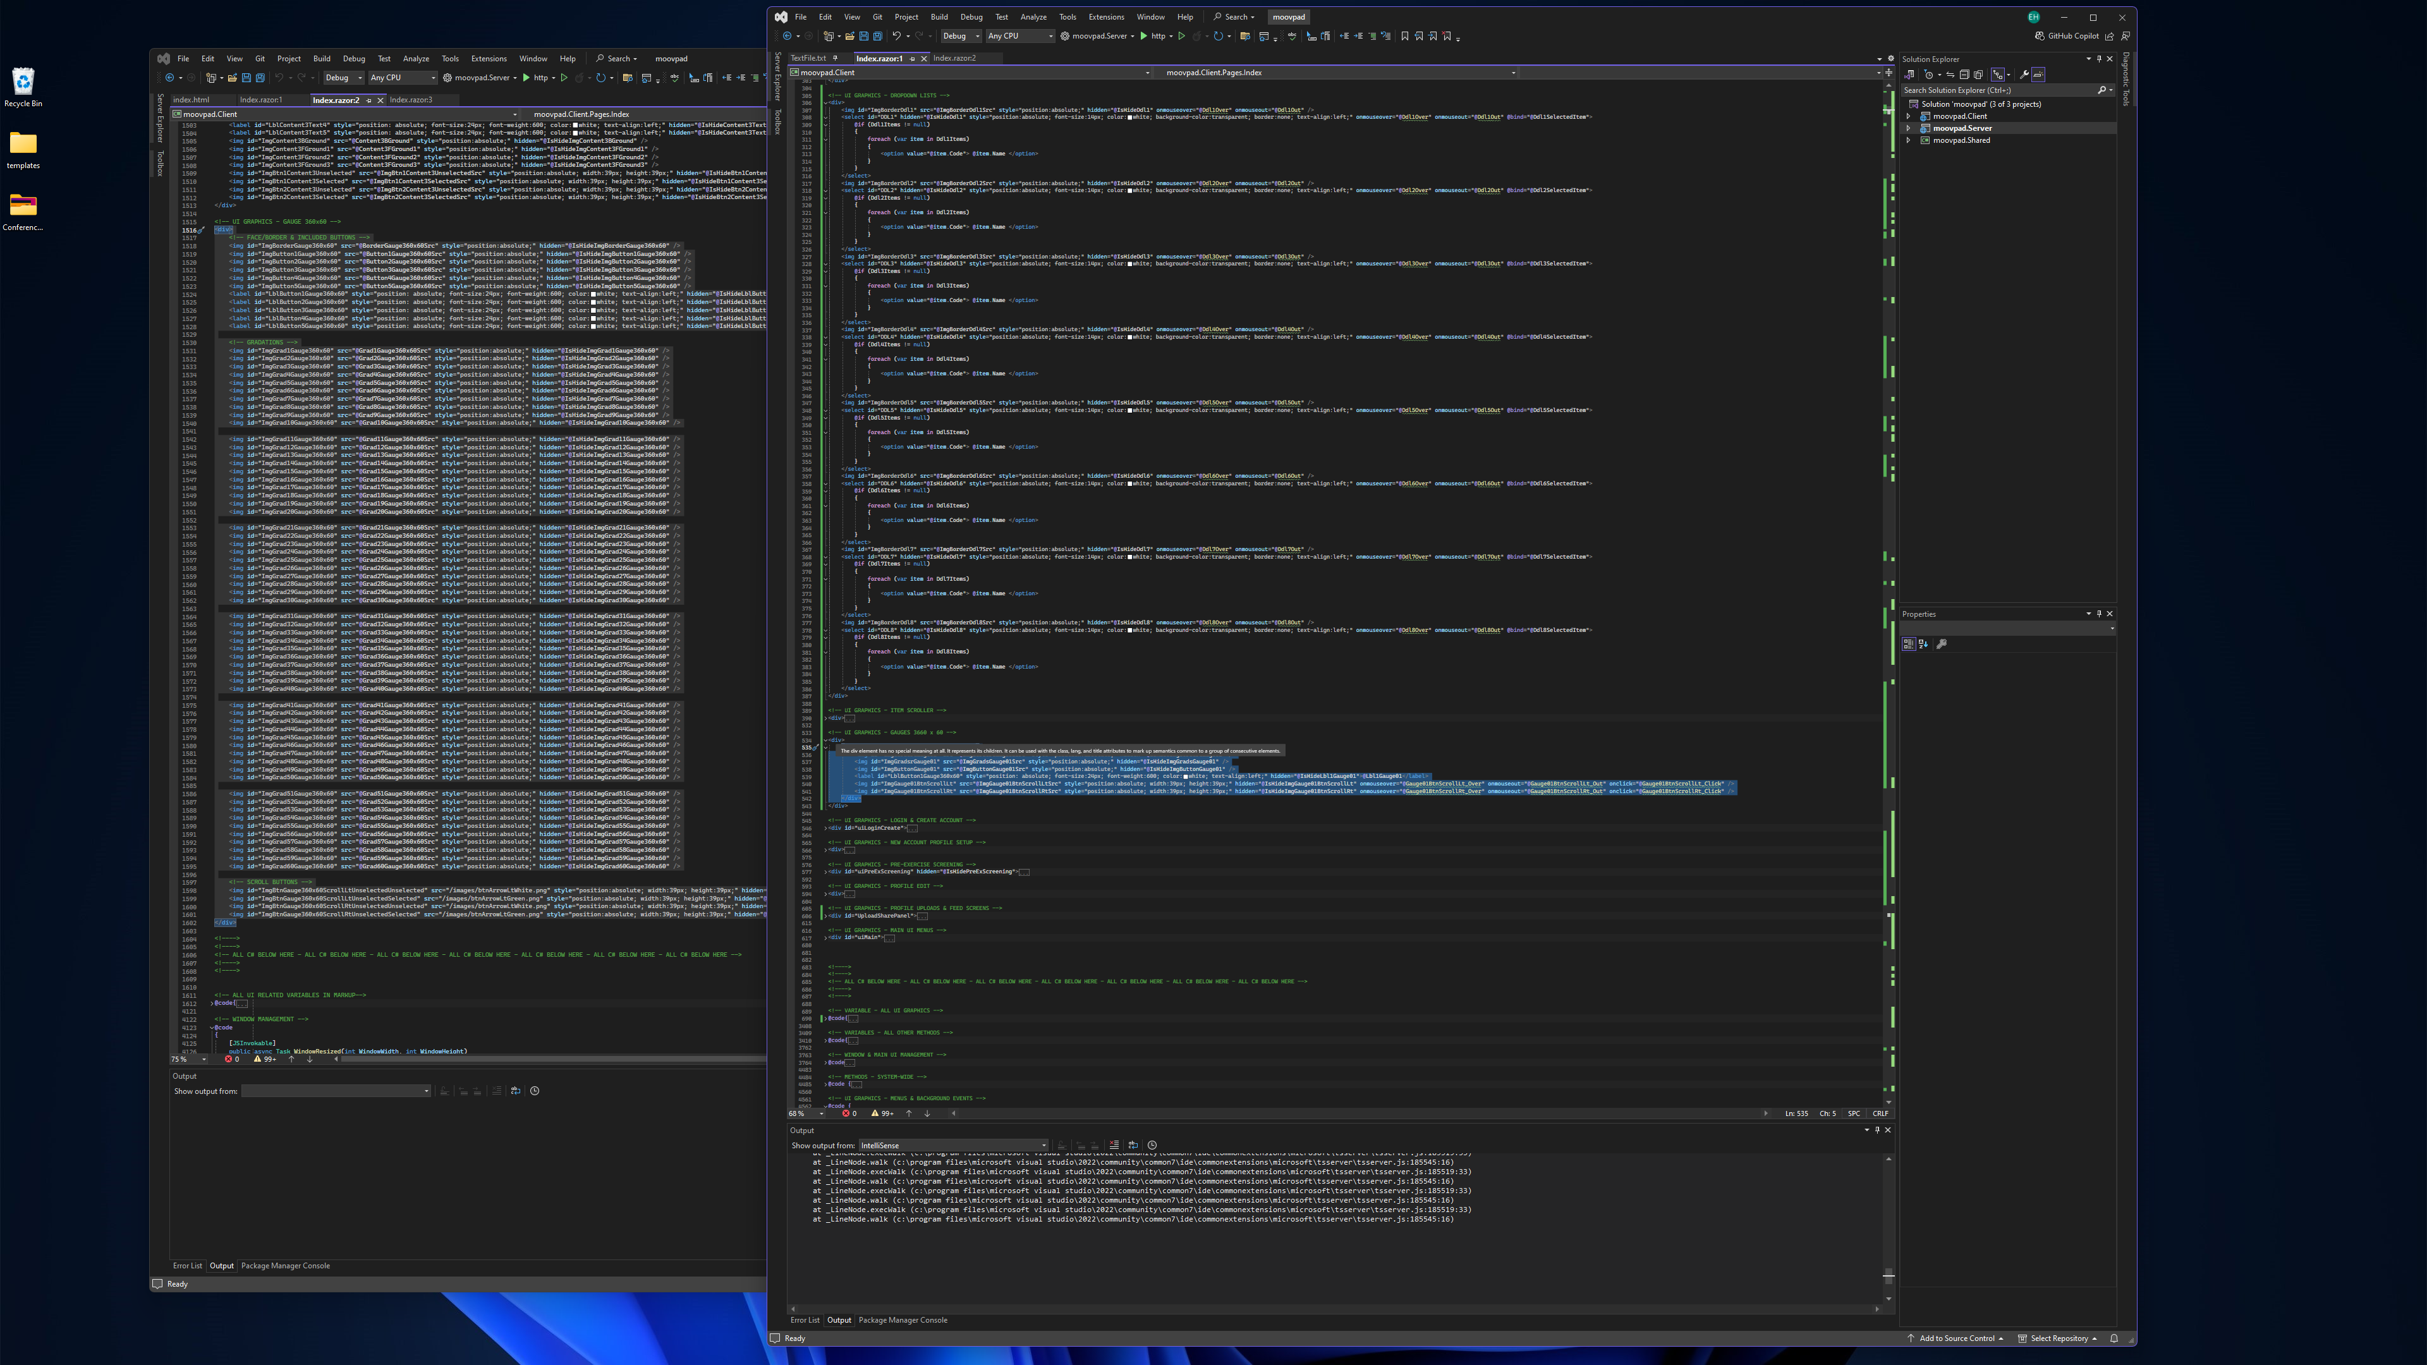Select the templates folder on desktop
This screenshot has height=1365, width=2427.
tap(23, 150)
